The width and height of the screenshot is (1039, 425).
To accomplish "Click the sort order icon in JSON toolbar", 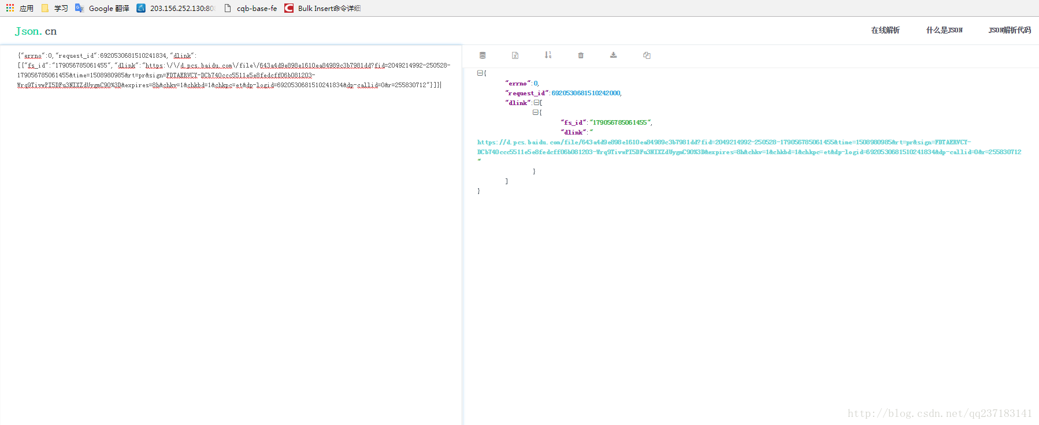I will [x=548, y=55].
